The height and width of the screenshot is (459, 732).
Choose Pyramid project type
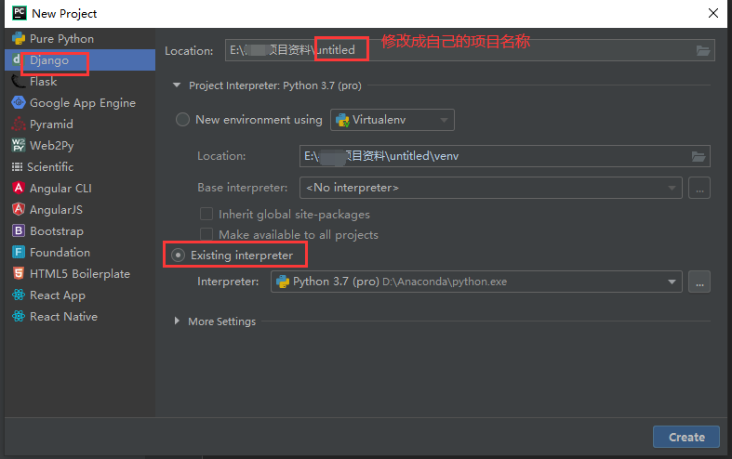80,125
